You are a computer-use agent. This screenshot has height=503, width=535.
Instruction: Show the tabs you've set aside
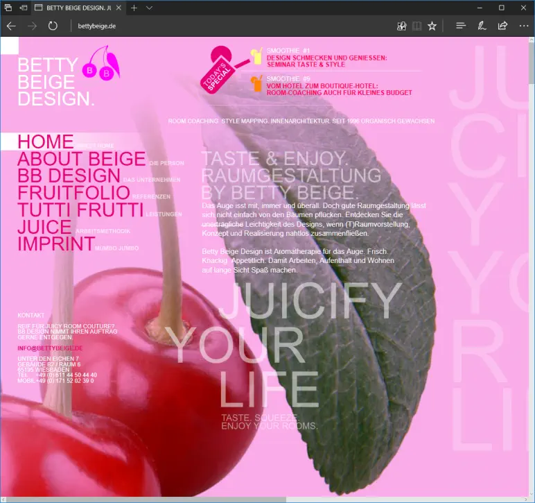[8, 8]
